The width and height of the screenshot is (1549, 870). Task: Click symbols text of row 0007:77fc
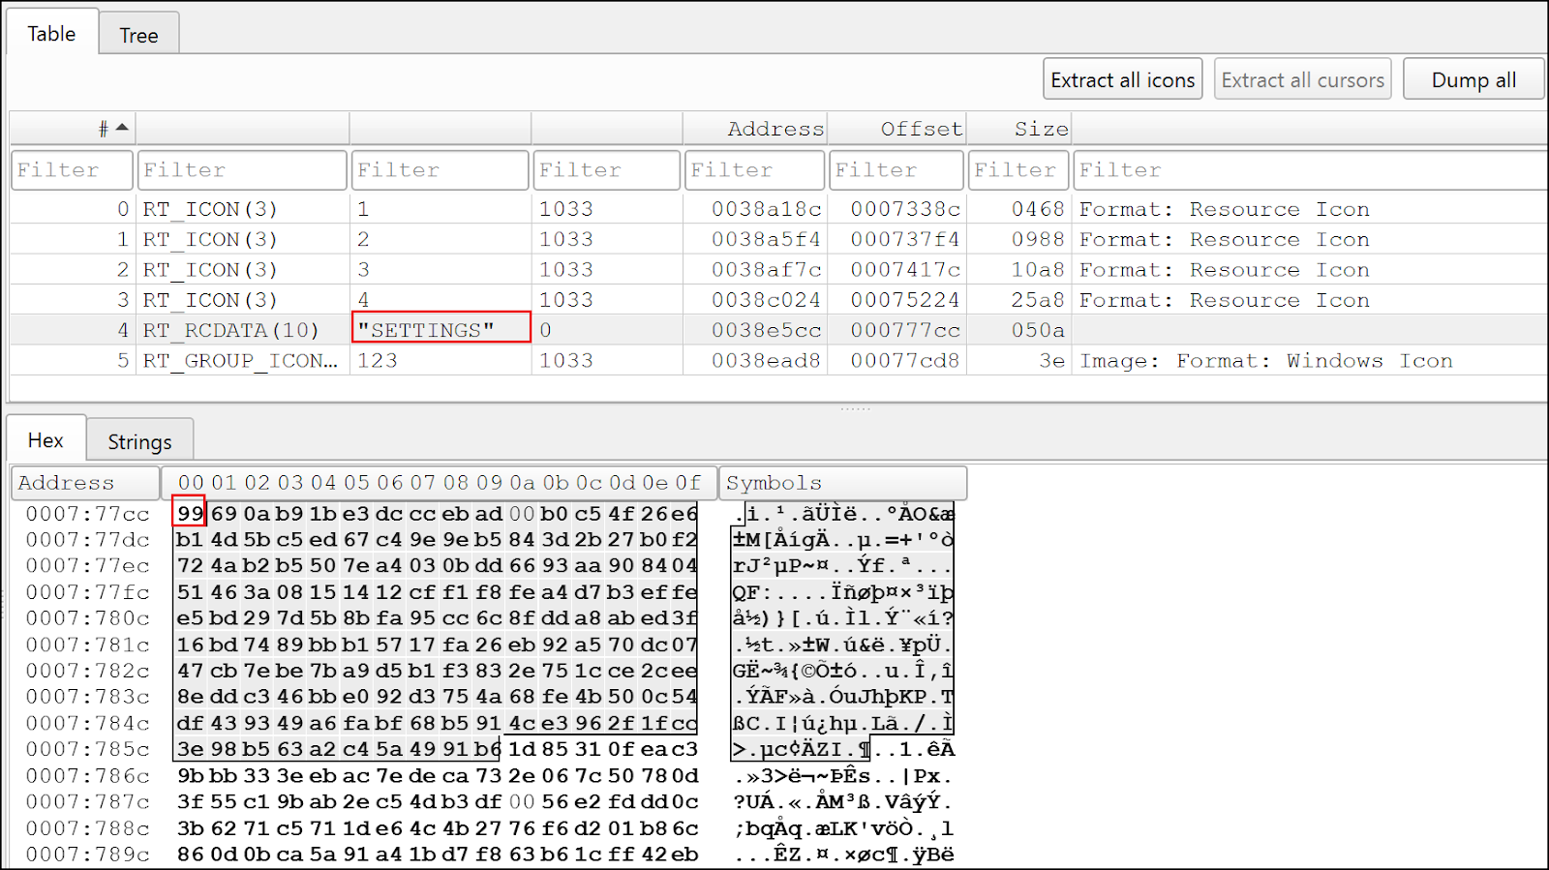[x=843, y=592]
